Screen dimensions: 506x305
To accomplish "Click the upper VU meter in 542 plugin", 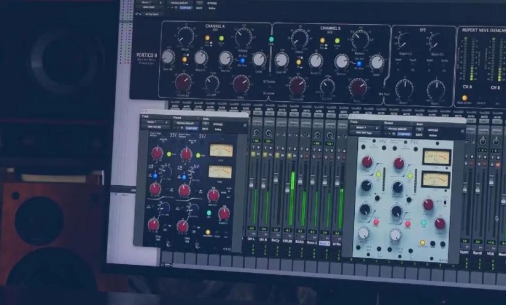I will tap(437, 157).
